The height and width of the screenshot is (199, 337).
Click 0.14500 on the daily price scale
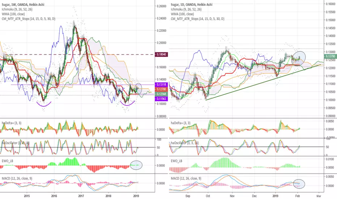tap(330, 28)
